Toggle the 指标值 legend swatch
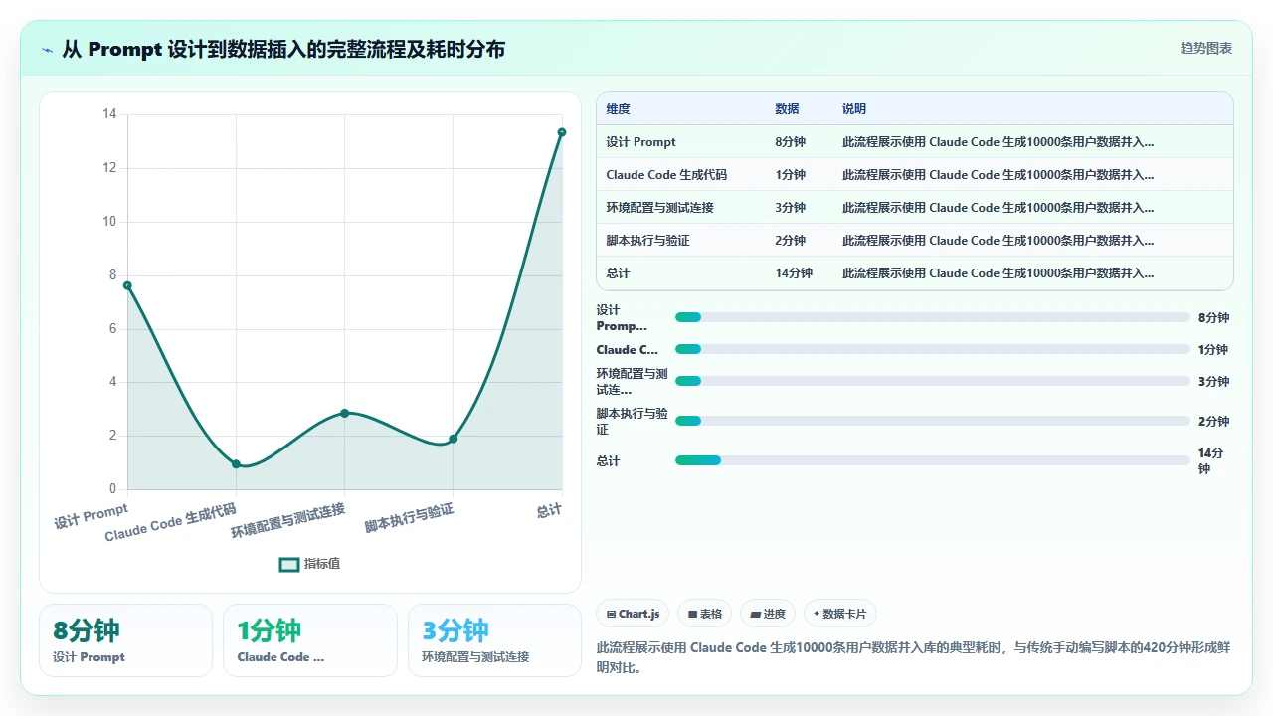 (289, 564)
